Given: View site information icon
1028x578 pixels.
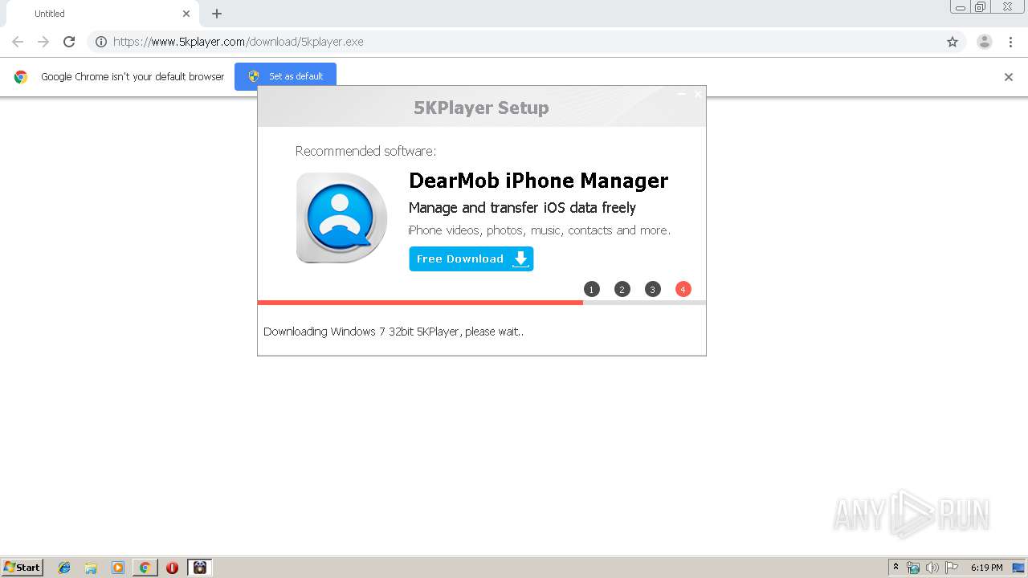Looking at the screenshot, I should point(101,42).
